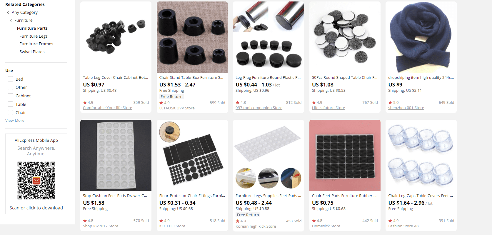This screenshot has height=235, width=492.
Task: Open black rubber feet on pink image
Action: tap(345, 155)
